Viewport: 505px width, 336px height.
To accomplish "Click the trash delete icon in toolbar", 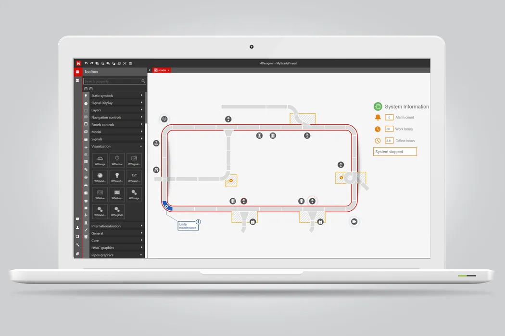I will point(130,63).
